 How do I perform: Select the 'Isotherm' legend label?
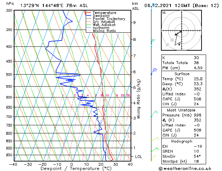pyautogui.click(x=101, y=28)
